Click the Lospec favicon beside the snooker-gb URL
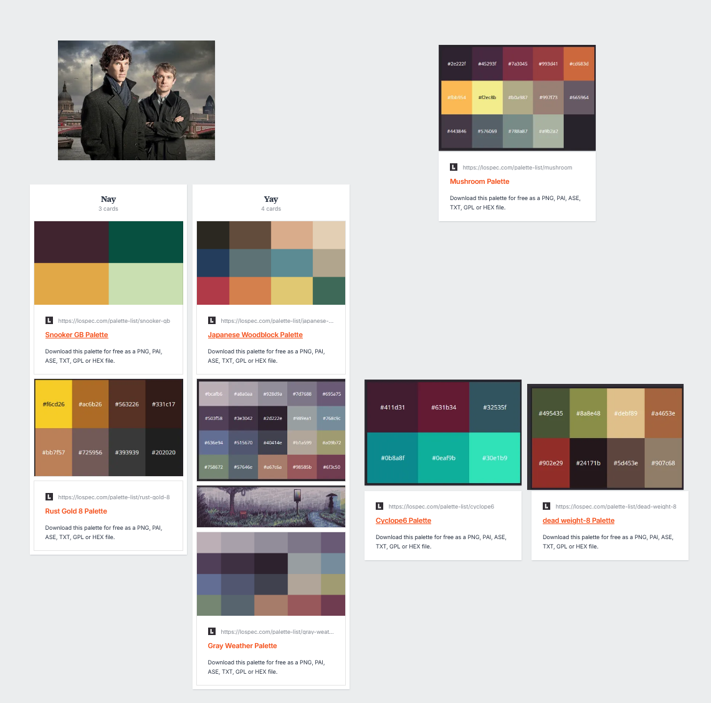The image size is (711, 703). pos(49,321)
